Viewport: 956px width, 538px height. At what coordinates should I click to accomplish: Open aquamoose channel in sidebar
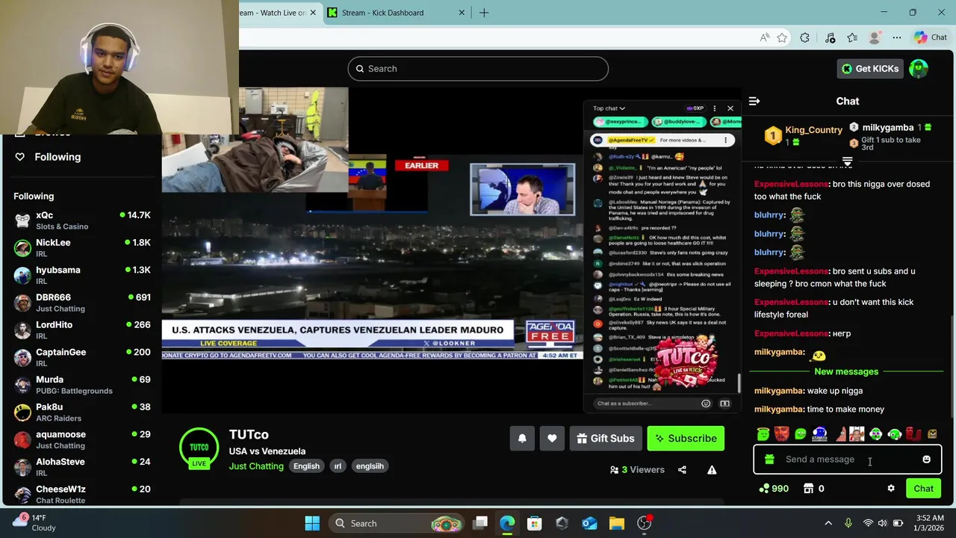point(82,439)
